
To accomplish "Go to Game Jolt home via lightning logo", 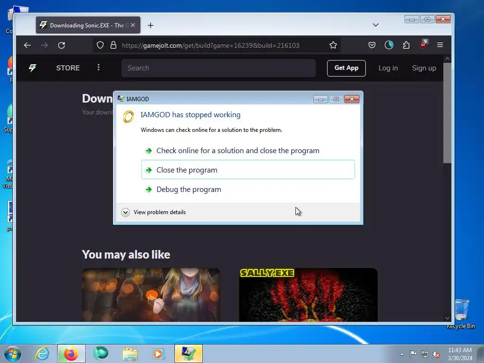I will point(33,68).
